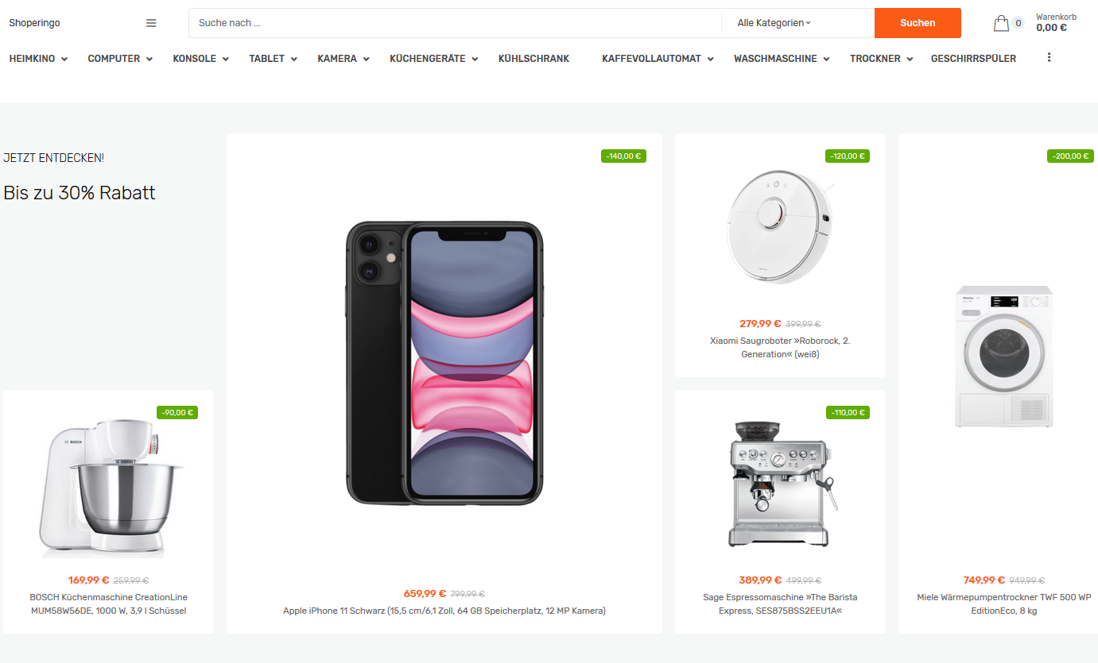Open Apple iPhone 11 Schwarz product link
1098x663 pixels.
tap(444, 611)
